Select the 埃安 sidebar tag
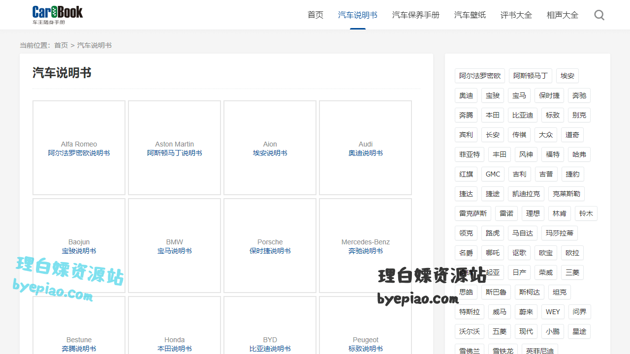 [567, 76]
